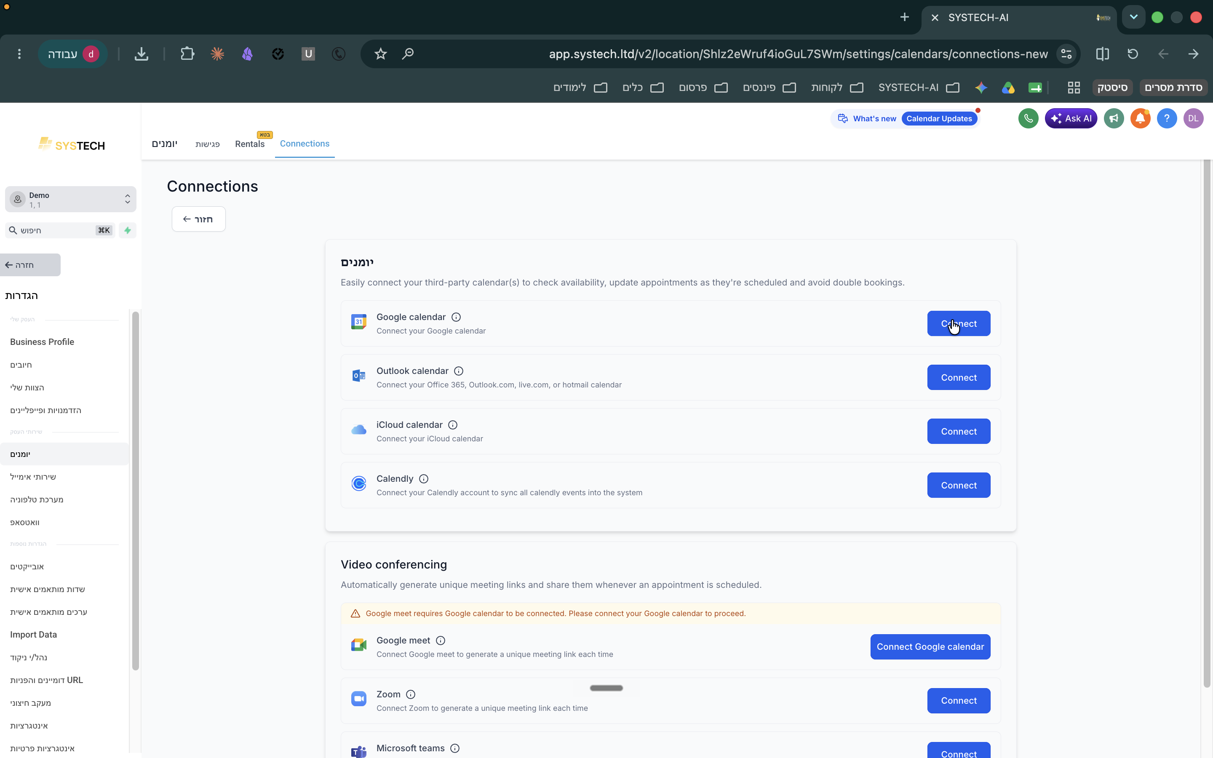Open the site settings icon in address bar
The image size is (1213, 758).
(1066, 53)
